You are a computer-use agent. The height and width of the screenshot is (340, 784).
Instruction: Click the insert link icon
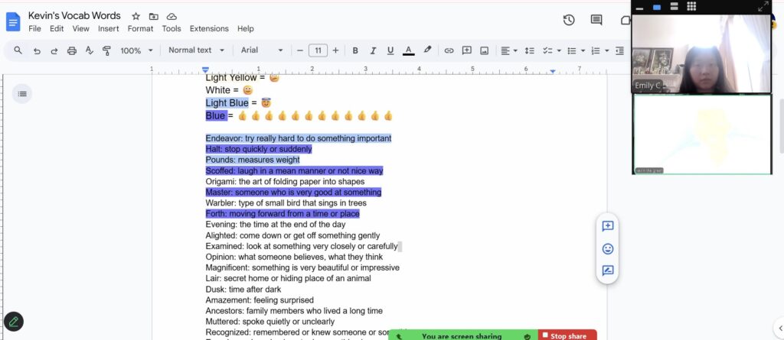coord(449,50)
